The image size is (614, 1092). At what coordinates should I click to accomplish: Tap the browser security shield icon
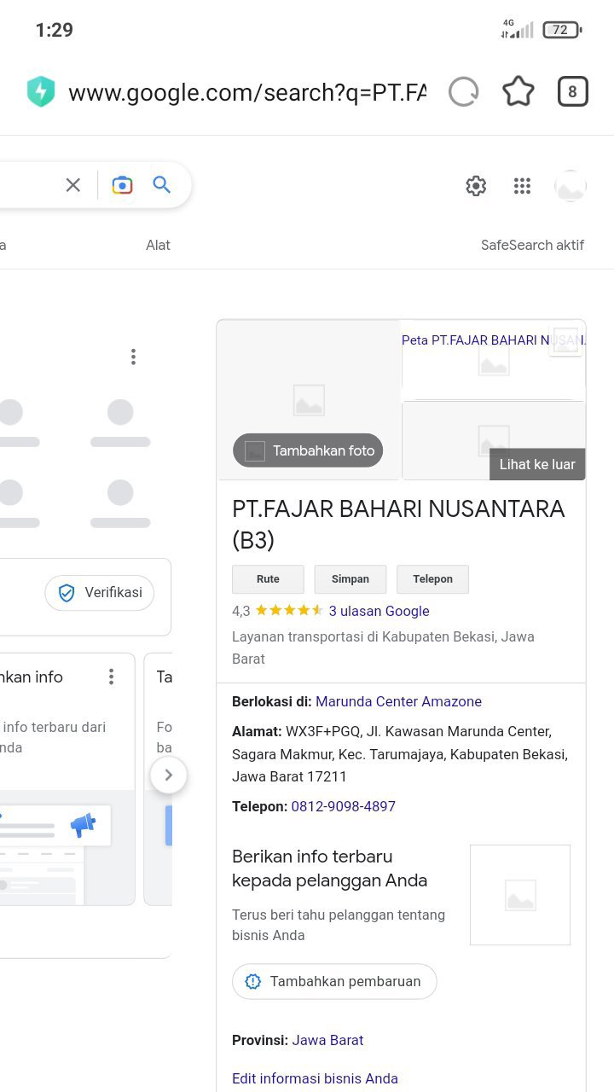tap(41, 92)
